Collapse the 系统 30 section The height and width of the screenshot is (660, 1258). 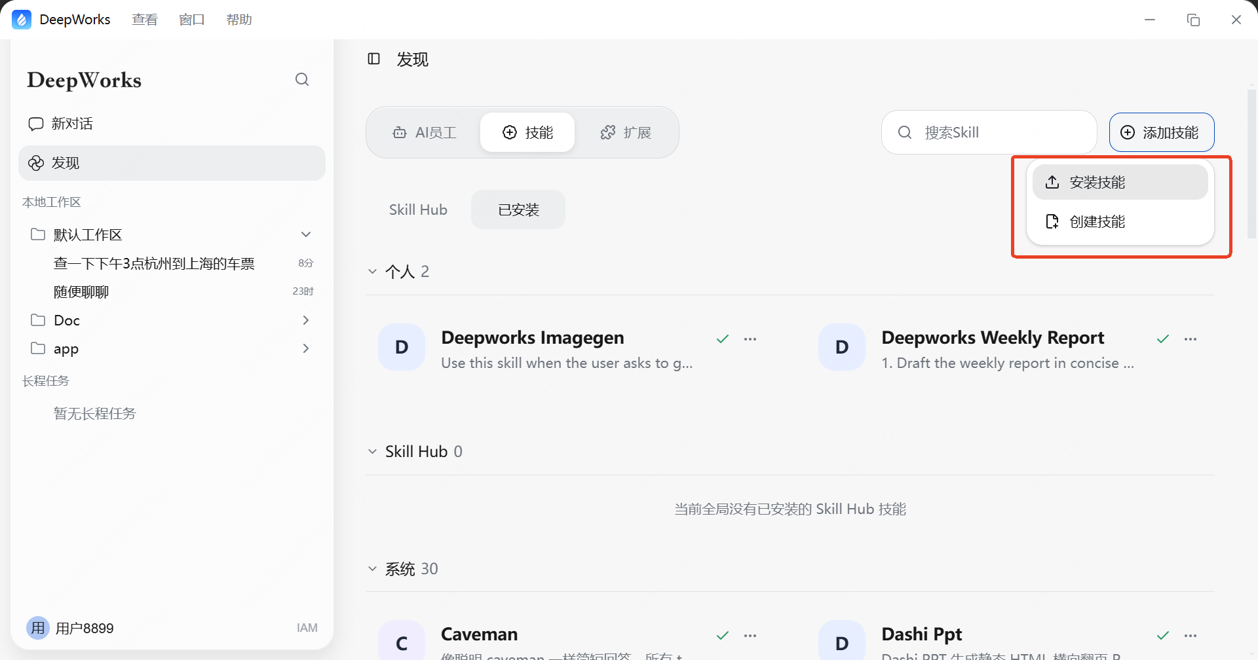pos(373,568)
